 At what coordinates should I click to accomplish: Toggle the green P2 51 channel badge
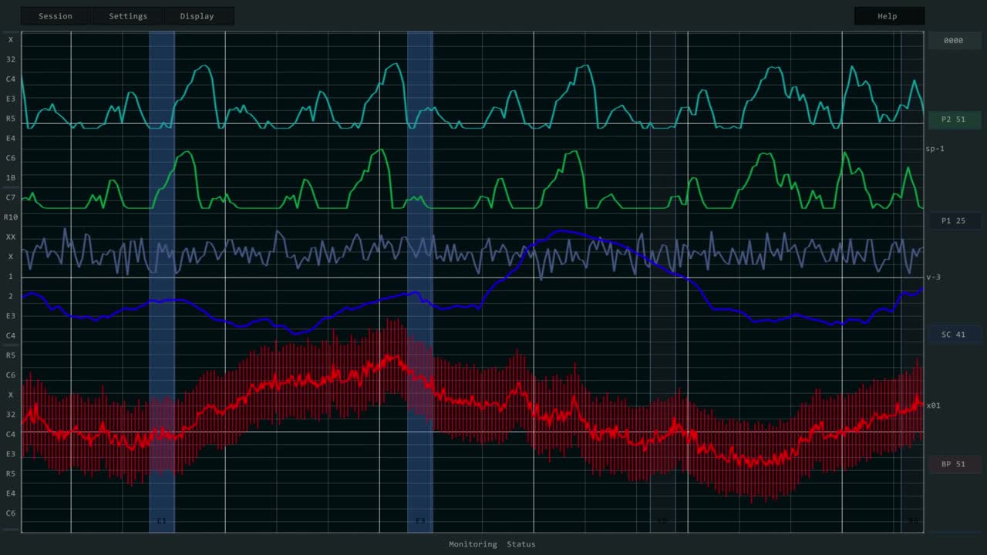(954, 119)
